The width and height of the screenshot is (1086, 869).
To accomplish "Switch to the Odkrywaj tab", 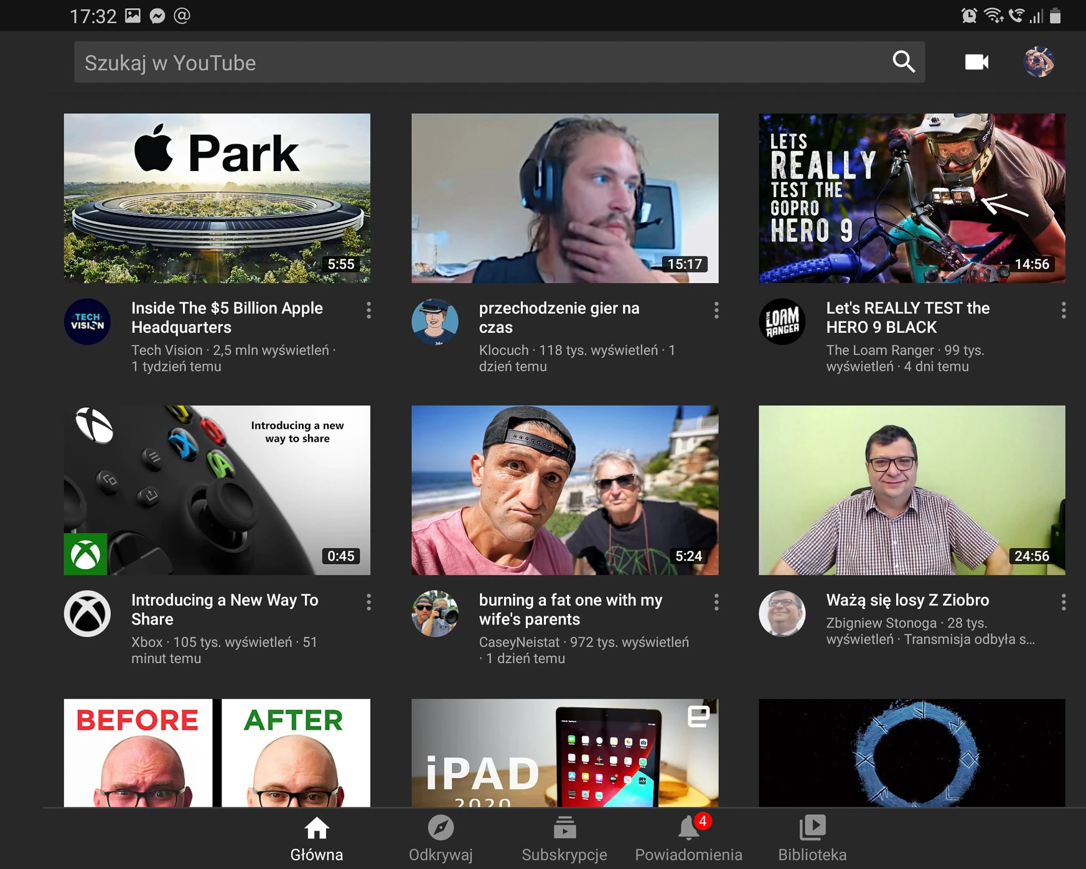I will [441, 839].
